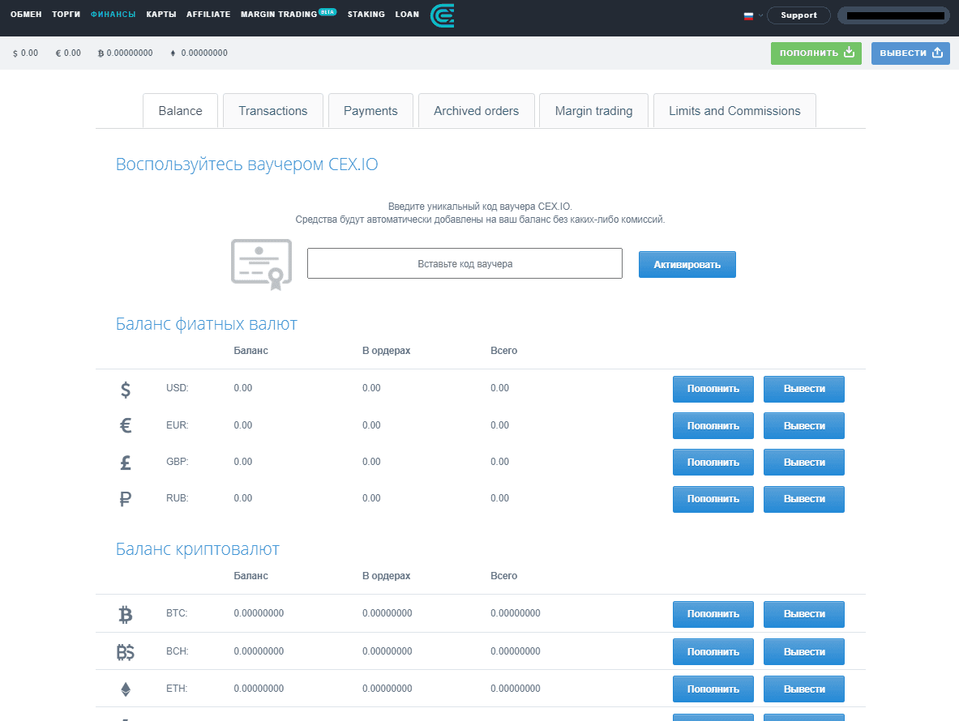Click the ethereum balance in header bar
959x721 pixels.
(x=199, y=53)
